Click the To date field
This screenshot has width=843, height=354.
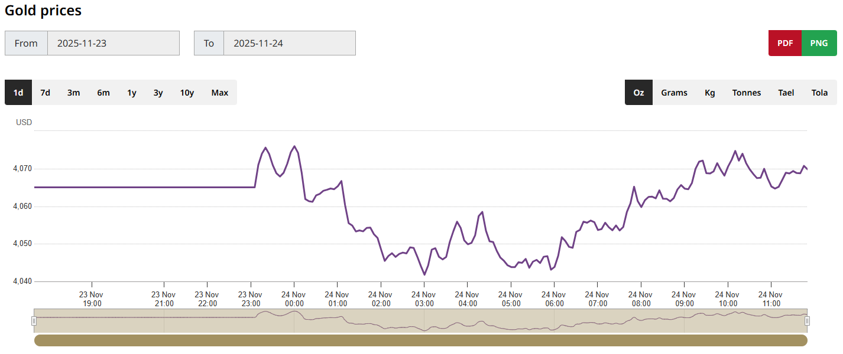[x=289, y=43]
